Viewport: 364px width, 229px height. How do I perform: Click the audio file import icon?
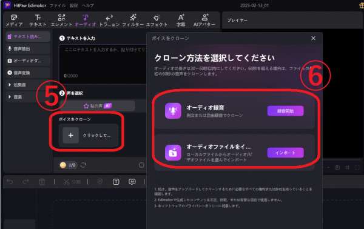tap(173, 153)
